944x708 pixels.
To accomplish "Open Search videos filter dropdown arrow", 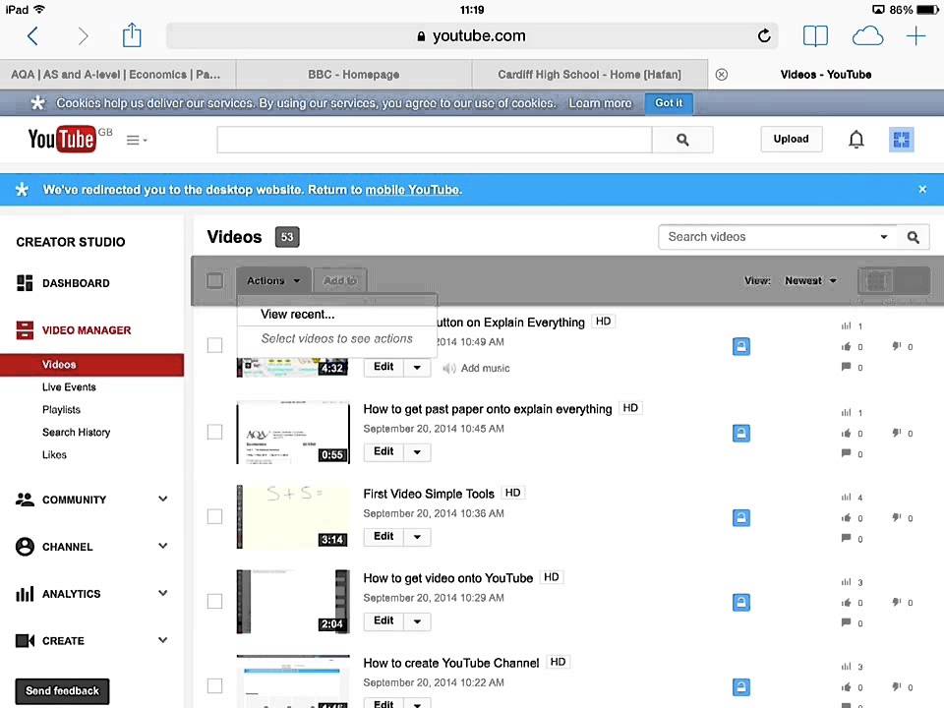I will pyautogui.click(x=884, y=237).
